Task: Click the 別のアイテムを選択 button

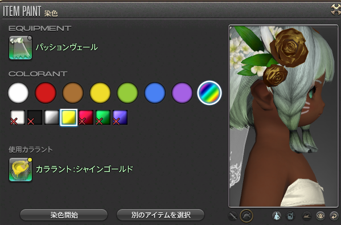Action: pyautogui.click(x=161, y=215)
